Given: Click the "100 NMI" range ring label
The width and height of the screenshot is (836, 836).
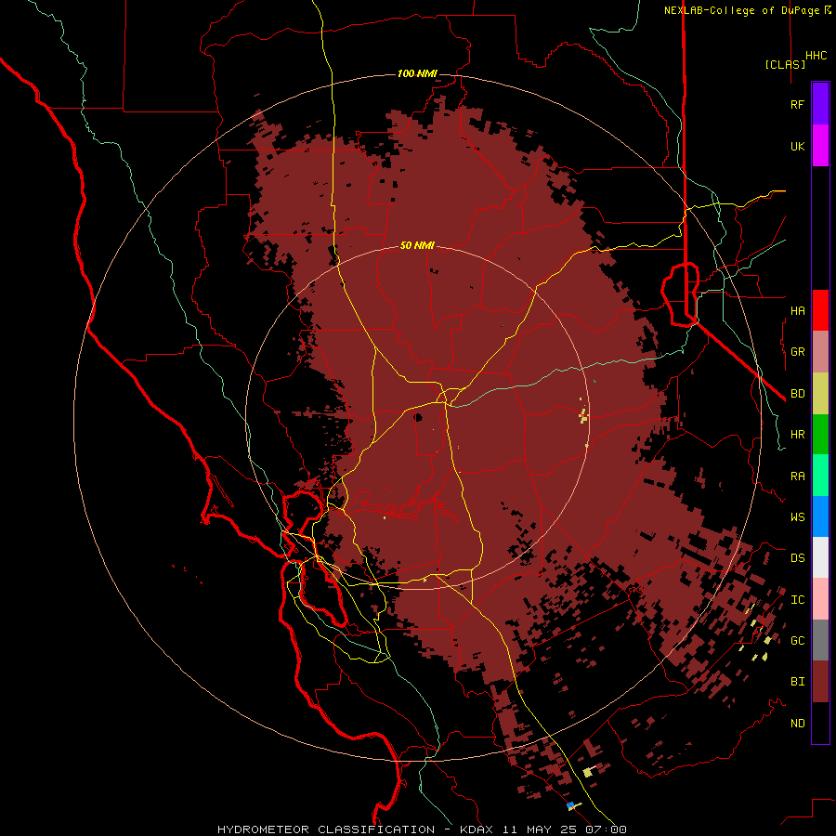Looking at the screenshot, I should point(417,73).
